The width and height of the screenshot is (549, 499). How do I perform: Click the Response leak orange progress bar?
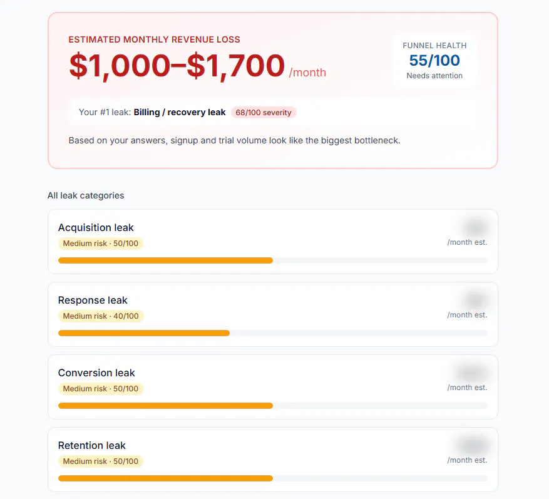tap(144, 333)
